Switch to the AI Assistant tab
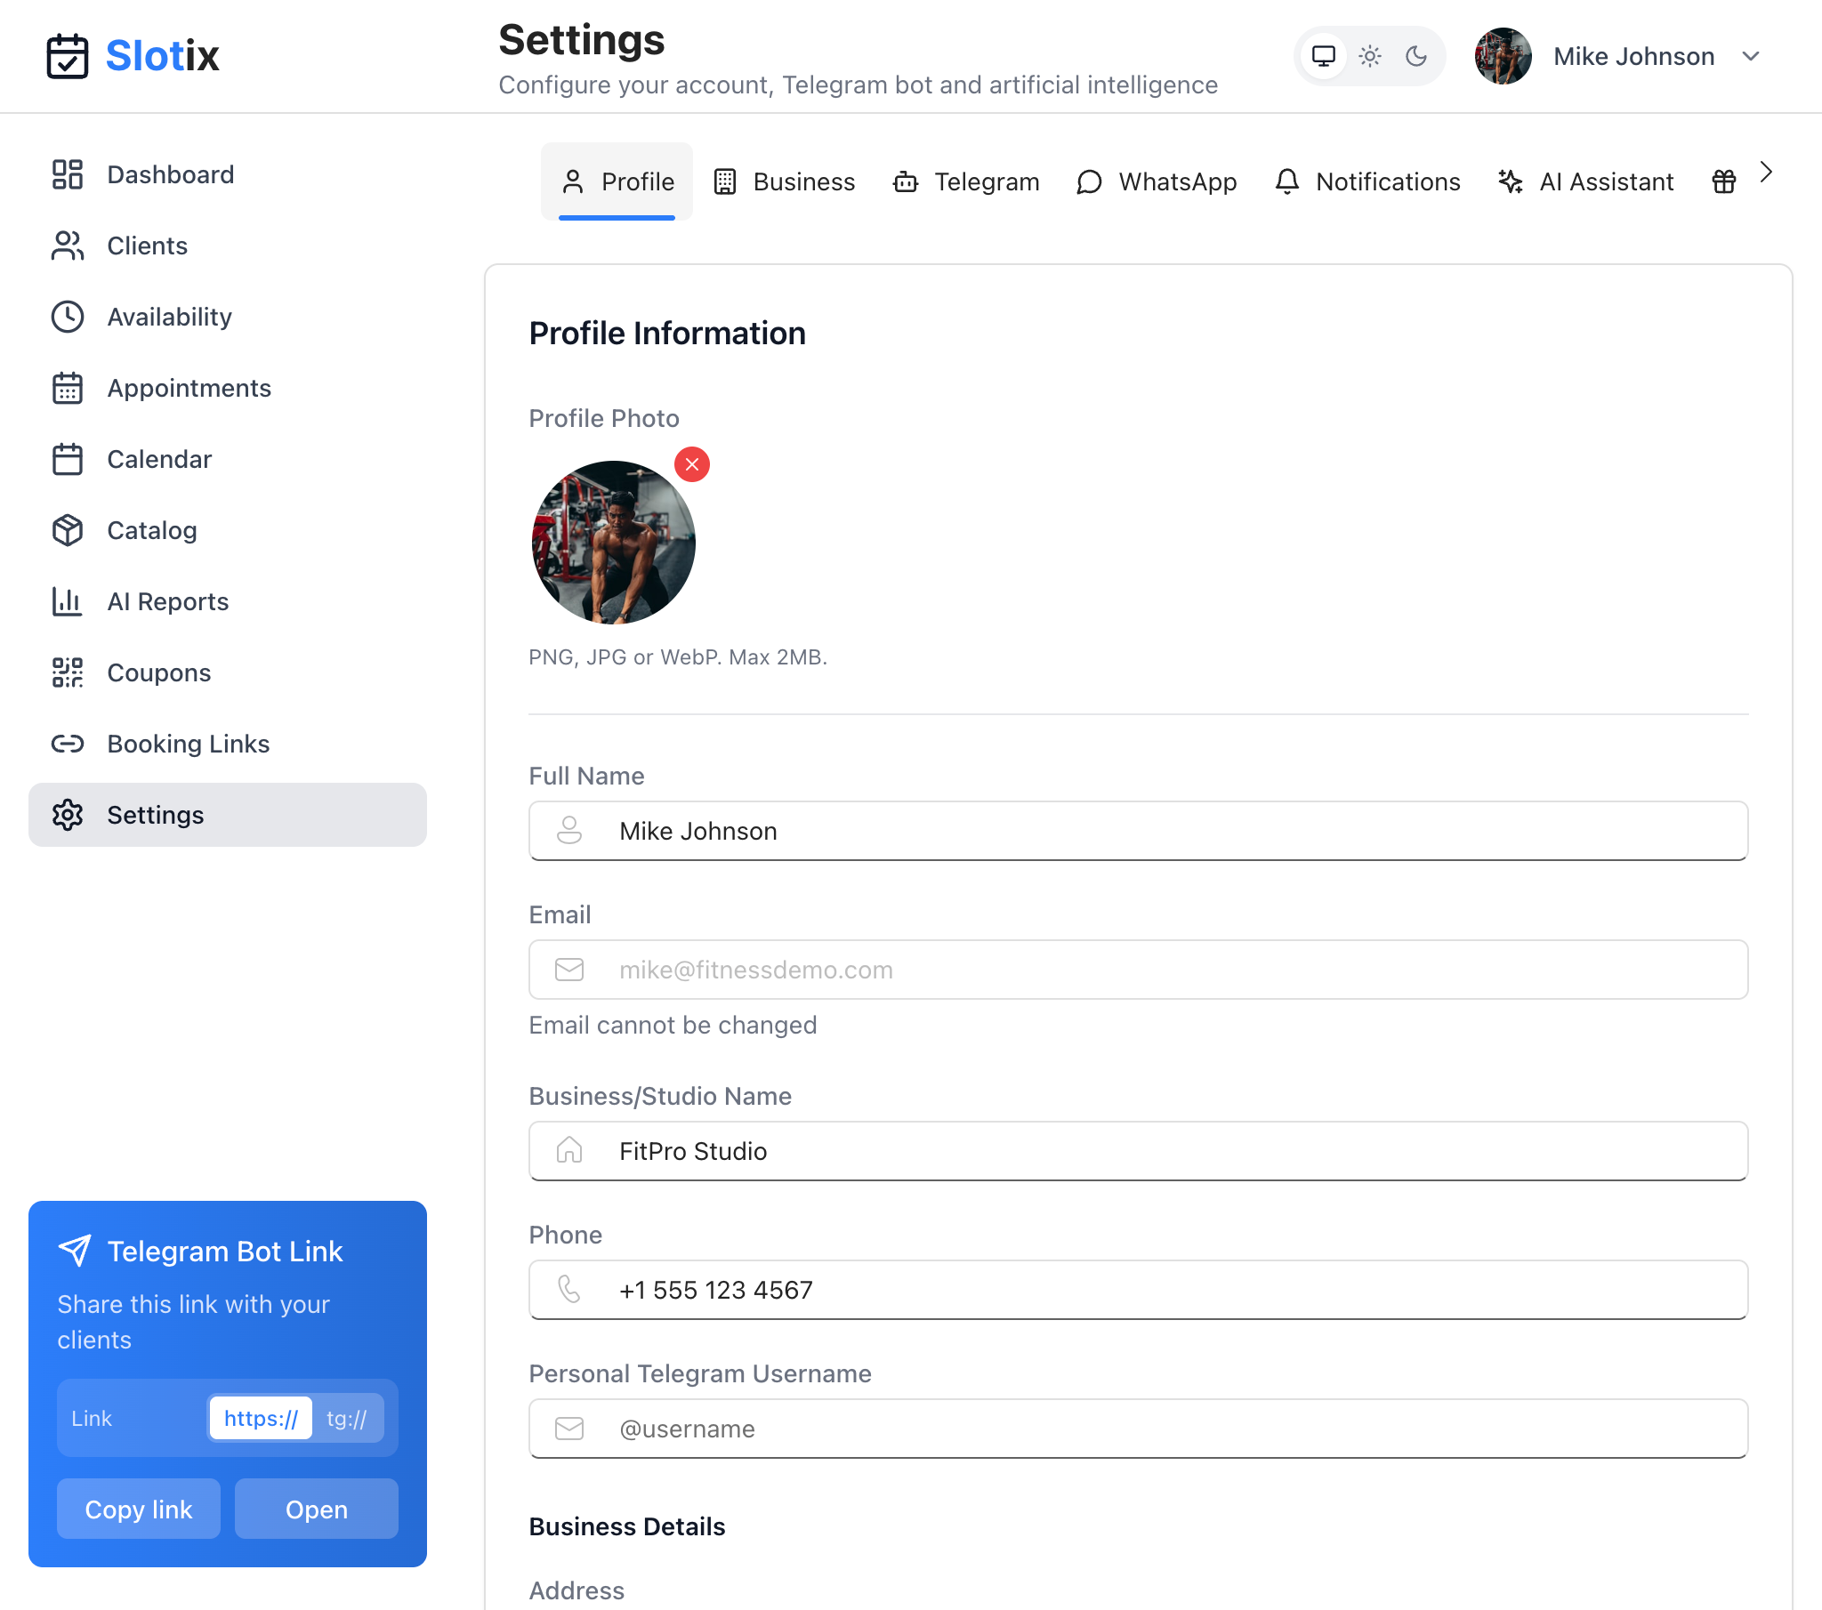Image resolution: width=1822 pixels, height=1610 pixels. coord(1584,181)
